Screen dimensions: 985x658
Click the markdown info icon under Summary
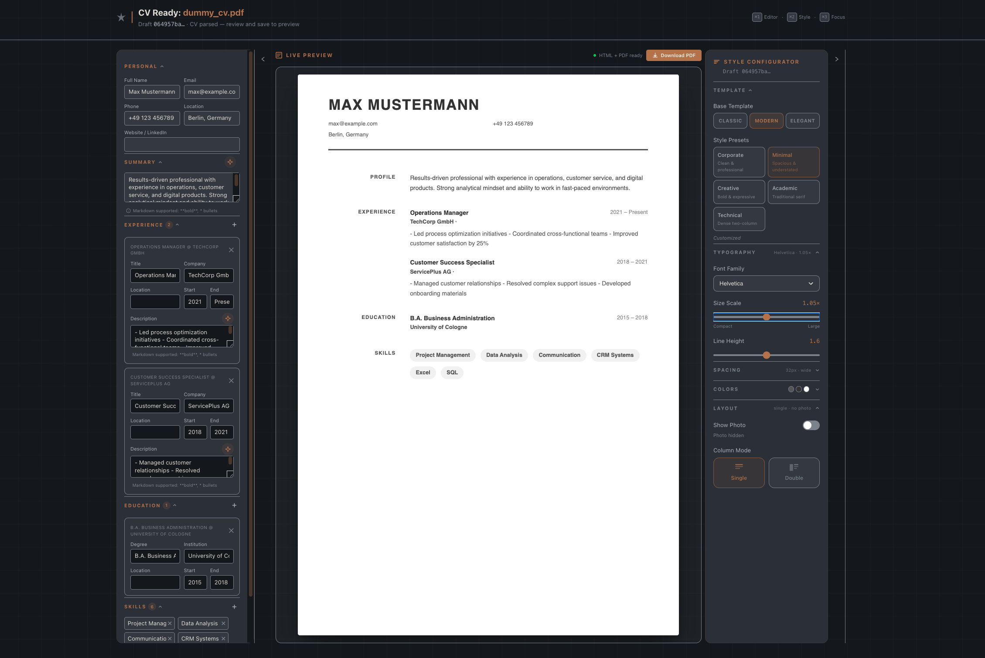tap(128, 211)
